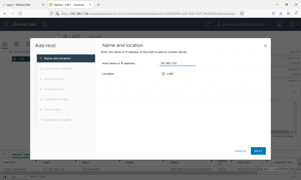
Task: Click the NEXT button in Add Host wizard
Action: pyautogui.click(x=258, y=151)
